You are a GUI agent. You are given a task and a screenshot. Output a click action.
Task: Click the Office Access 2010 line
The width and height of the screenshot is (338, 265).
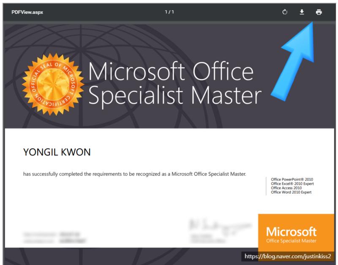coord(286,188)
